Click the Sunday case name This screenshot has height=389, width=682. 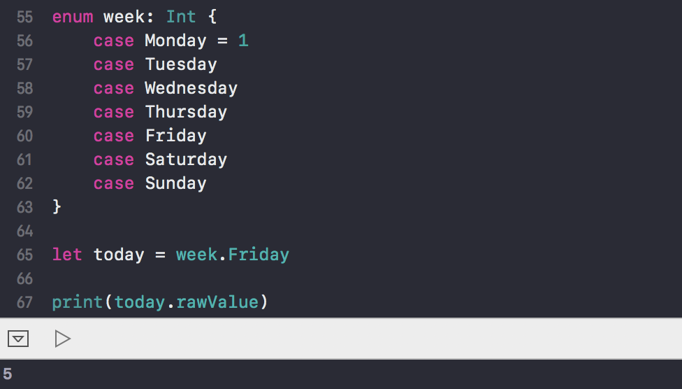[x=175, y=183]
